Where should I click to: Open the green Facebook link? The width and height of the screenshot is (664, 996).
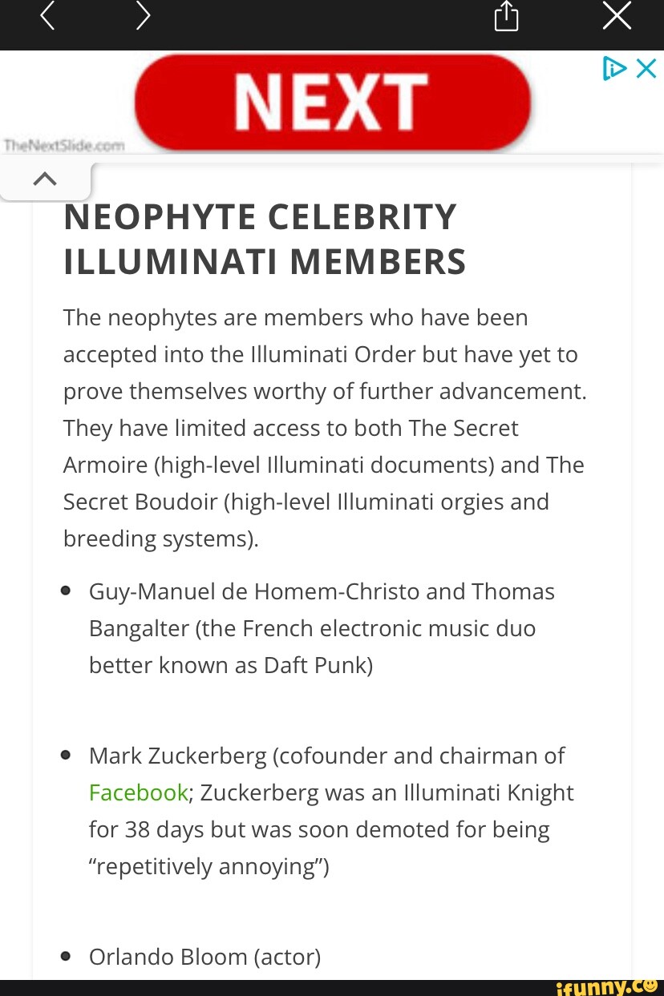click(138, 792)
